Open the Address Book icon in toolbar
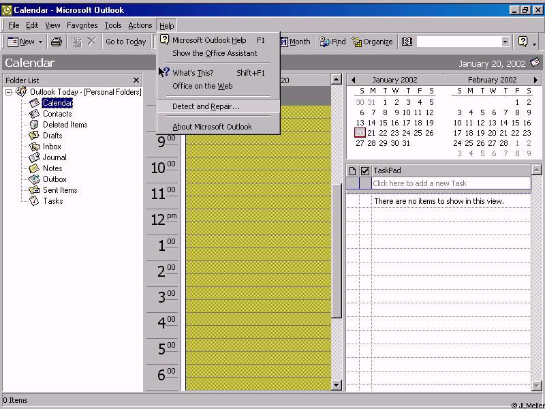Viewport: 545px width, 409px height. click(x=407, y=42)
